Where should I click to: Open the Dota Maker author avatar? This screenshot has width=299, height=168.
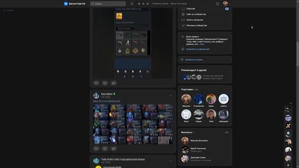(96, 95)
